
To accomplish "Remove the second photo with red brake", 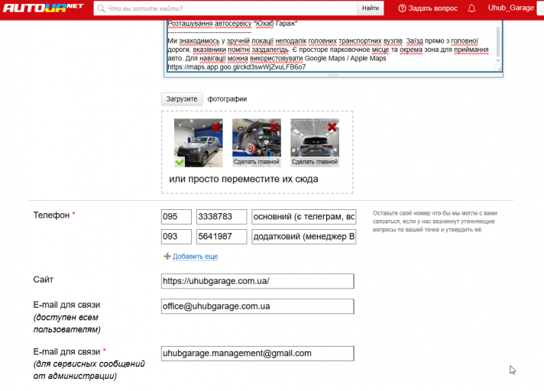I will pyautogui.click(x=274, y=127).
